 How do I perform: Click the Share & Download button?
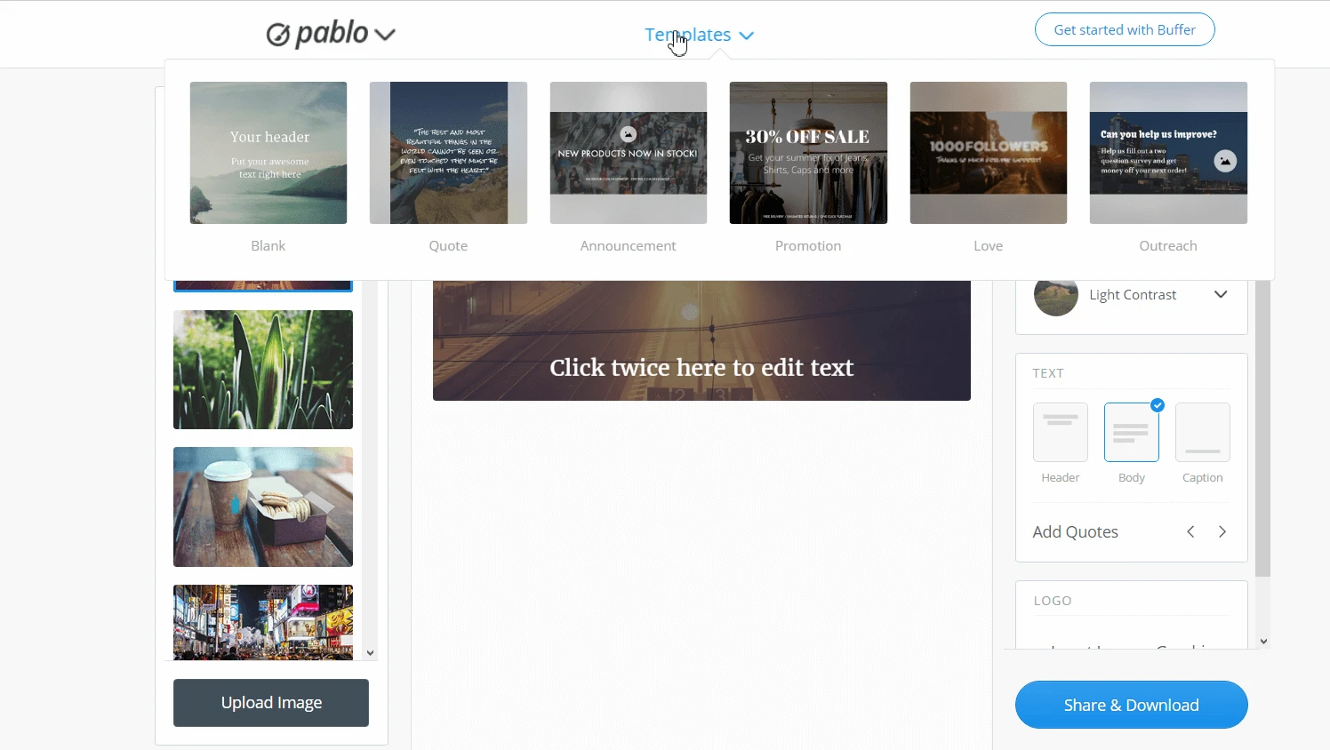pyautogui.click(x=1131, y=705)
